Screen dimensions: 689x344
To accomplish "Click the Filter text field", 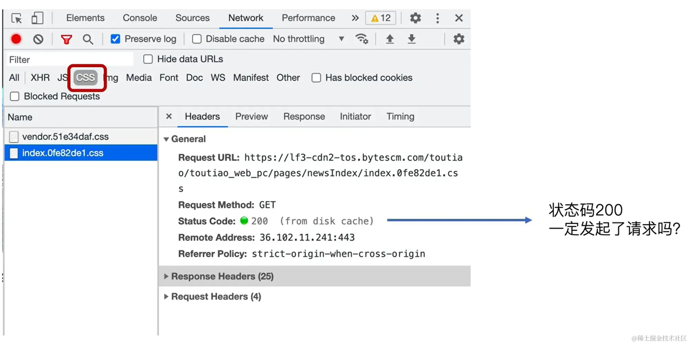I will point(69,60).
